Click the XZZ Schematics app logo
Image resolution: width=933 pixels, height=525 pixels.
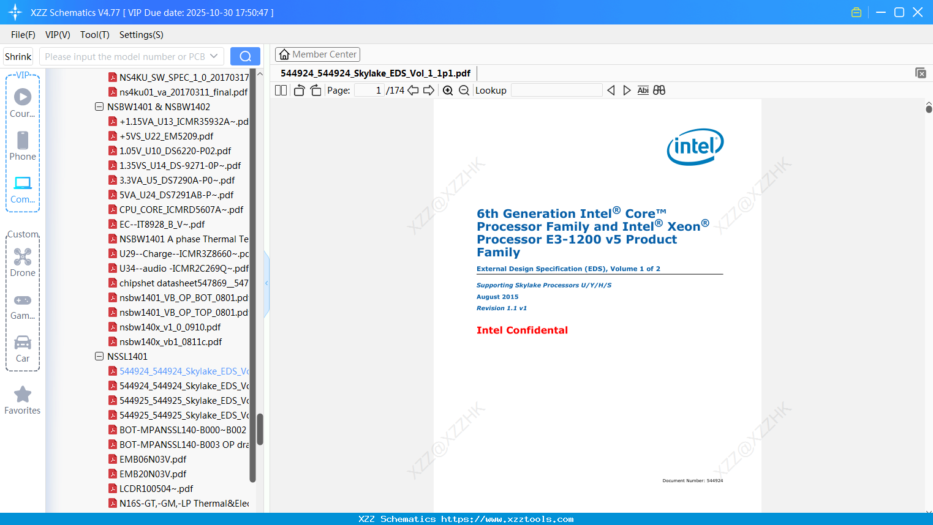click(x=15, y=12)
